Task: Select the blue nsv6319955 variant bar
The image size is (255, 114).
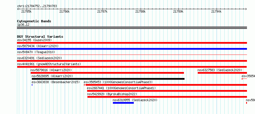Action: click(x=123, y=103)
